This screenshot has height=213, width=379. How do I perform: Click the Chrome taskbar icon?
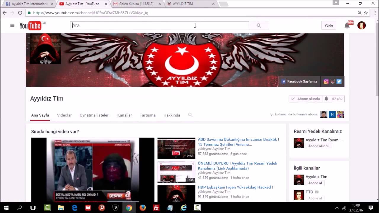(129, 208)
